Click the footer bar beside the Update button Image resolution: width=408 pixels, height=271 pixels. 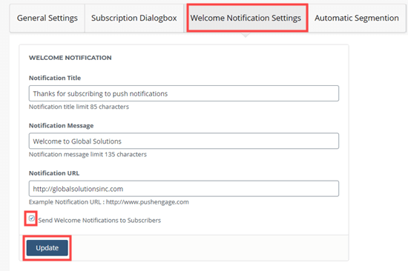(x=208, y=248)
